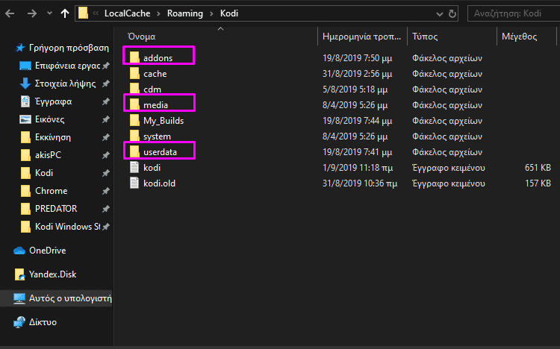This screenshot has height=349, width=560.
Task: Sort by the Ημερομηνία τροπ... column
Action: [x=361, y=37]
